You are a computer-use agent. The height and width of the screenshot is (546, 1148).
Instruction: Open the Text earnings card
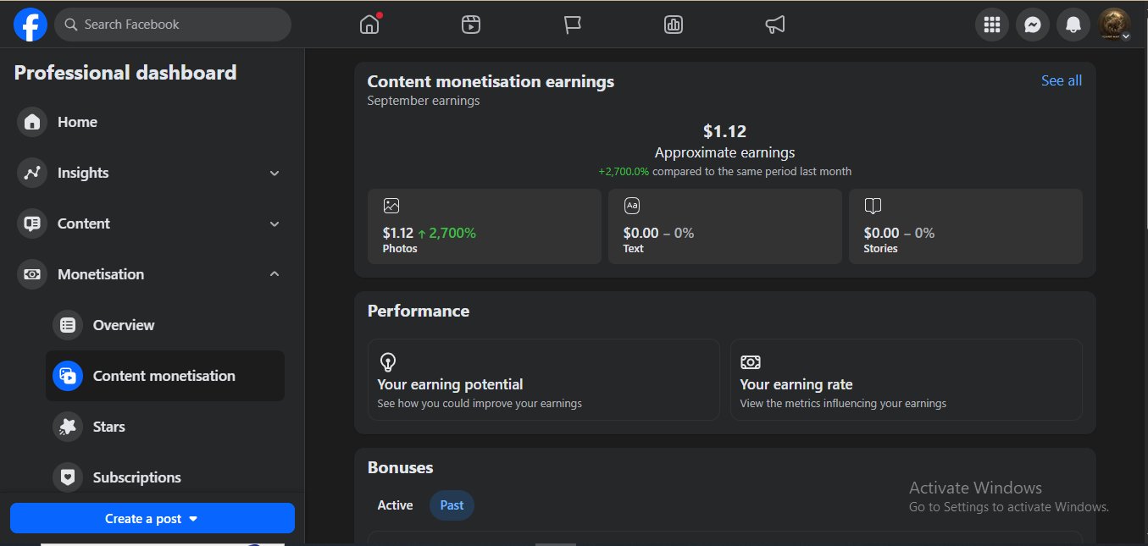tap(725, 226)
